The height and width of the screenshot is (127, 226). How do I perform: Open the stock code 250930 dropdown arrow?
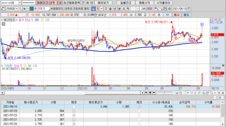[17, 9]
